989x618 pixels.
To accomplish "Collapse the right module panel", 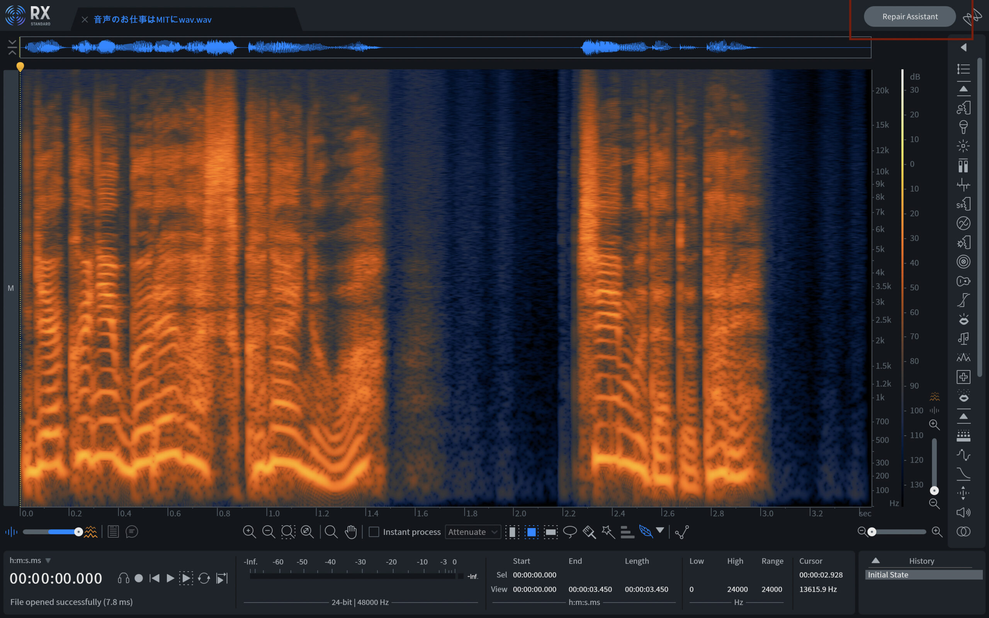I will 964,48.
